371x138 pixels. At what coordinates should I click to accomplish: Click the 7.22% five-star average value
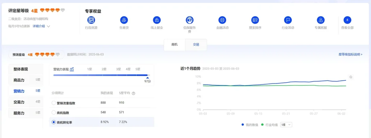(123, 122)
